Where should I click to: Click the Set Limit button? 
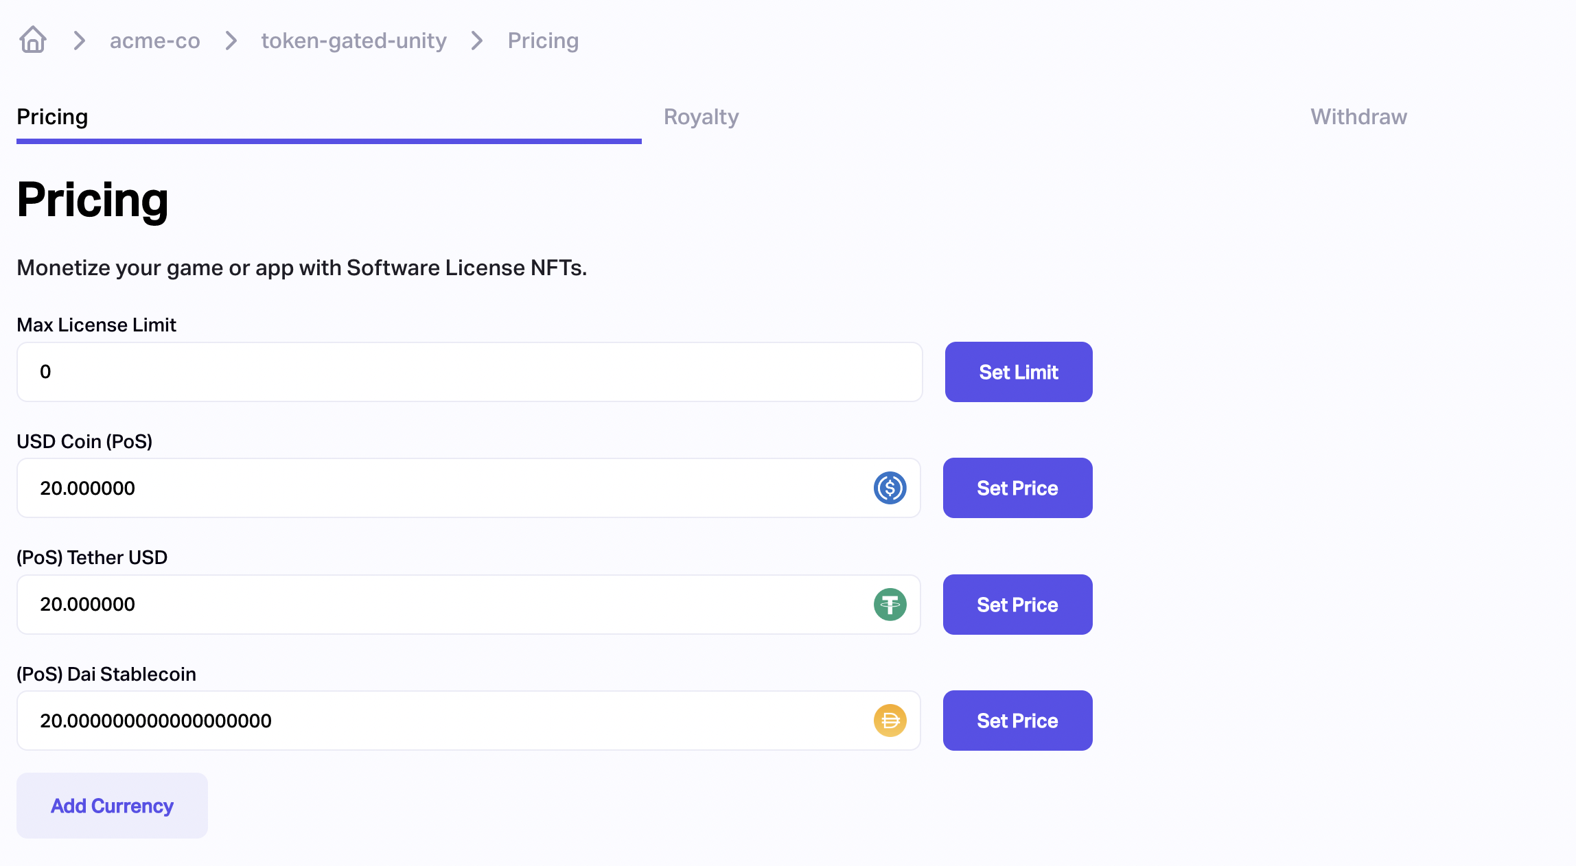tap(1019, 372)
